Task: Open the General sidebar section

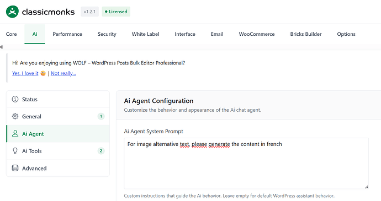Action: tap(58, 116)
